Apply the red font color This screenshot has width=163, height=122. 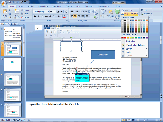[x=64, y=16]
